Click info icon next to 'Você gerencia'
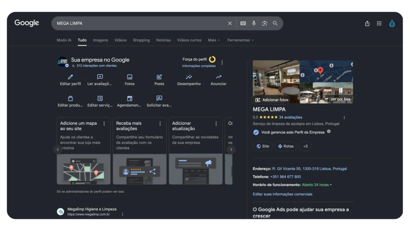The height and width of the screenshot is (231, 410). click(329, 132)
